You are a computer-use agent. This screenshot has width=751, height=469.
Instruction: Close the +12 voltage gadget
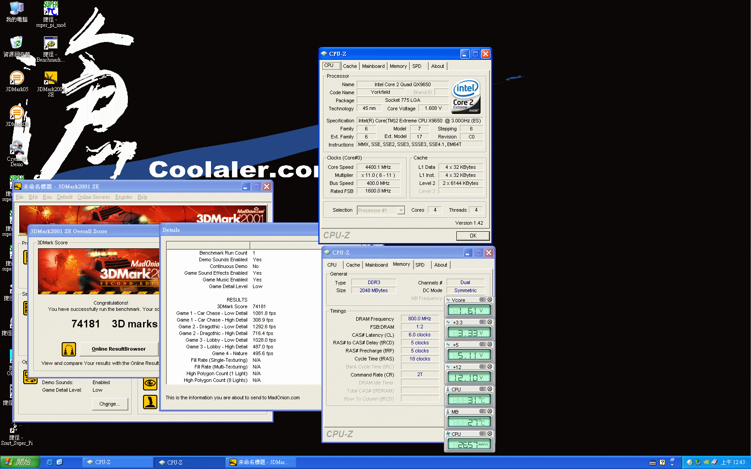pos(489,367)
